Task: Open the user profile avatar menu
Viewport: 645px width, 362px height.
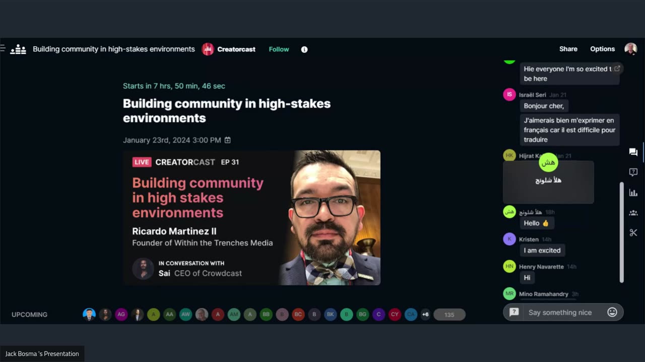Action: (x=630, y=49)
